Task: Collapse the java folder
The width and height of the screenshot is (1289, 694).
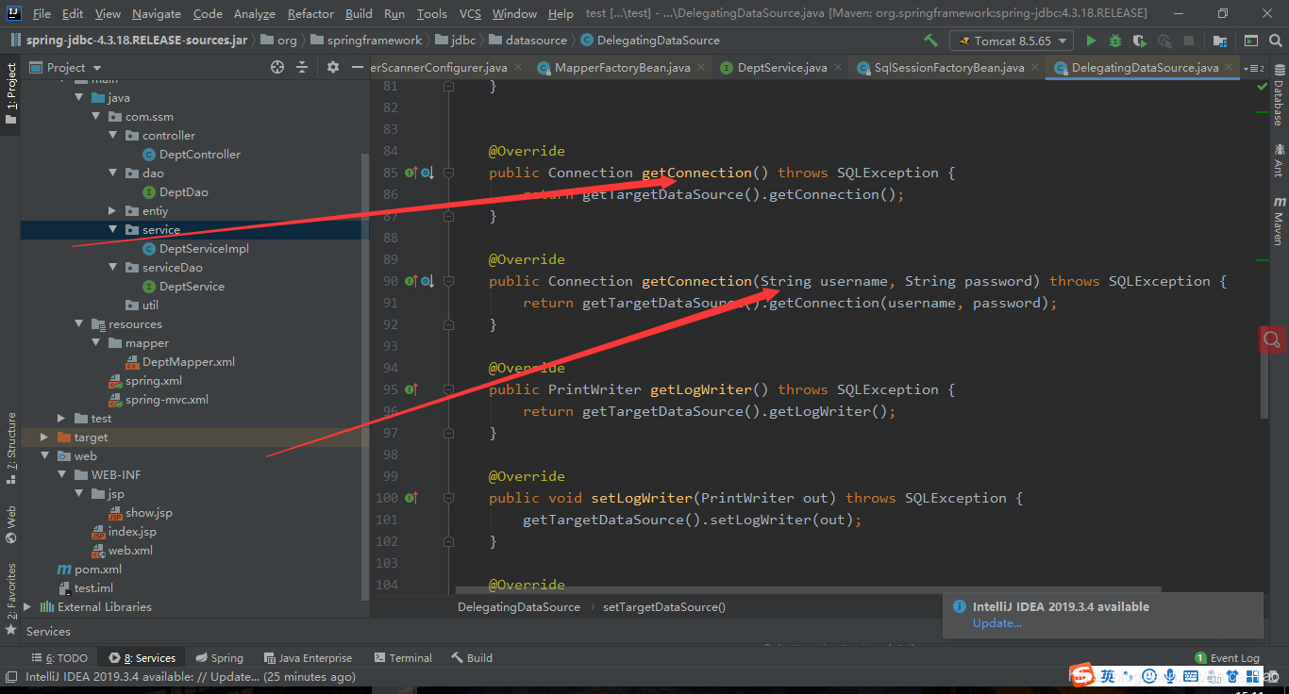Action: coord(79,98)
